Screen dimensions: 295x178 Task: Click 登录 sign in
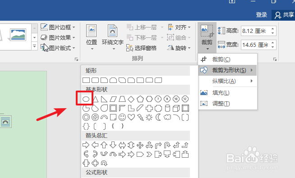coord(262,15)
